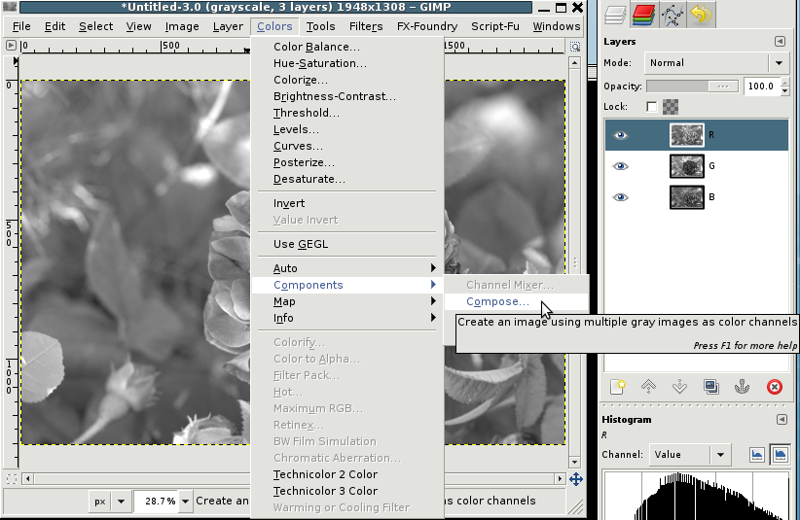This screenshot has width=800, height=520.
Task: Choose Technicolor 3 Color entry
Action: pyautogui.click(x=346, y=491)
